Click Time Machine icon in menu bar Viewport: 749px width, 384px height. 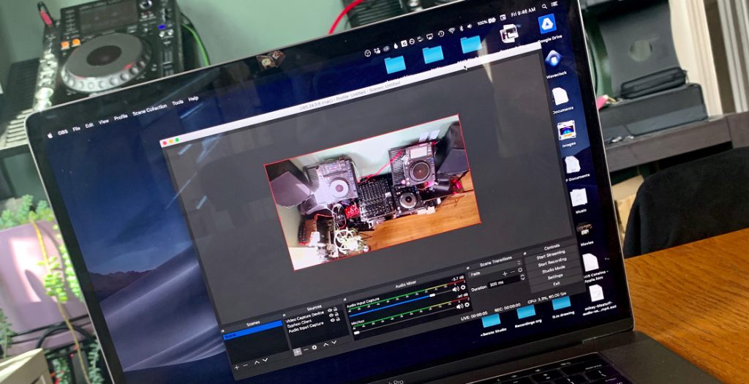pyautogui.click(x=440, y=33)
